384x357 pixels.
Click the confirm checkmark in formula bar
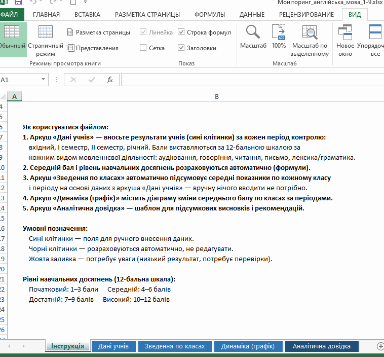point(92,80)
